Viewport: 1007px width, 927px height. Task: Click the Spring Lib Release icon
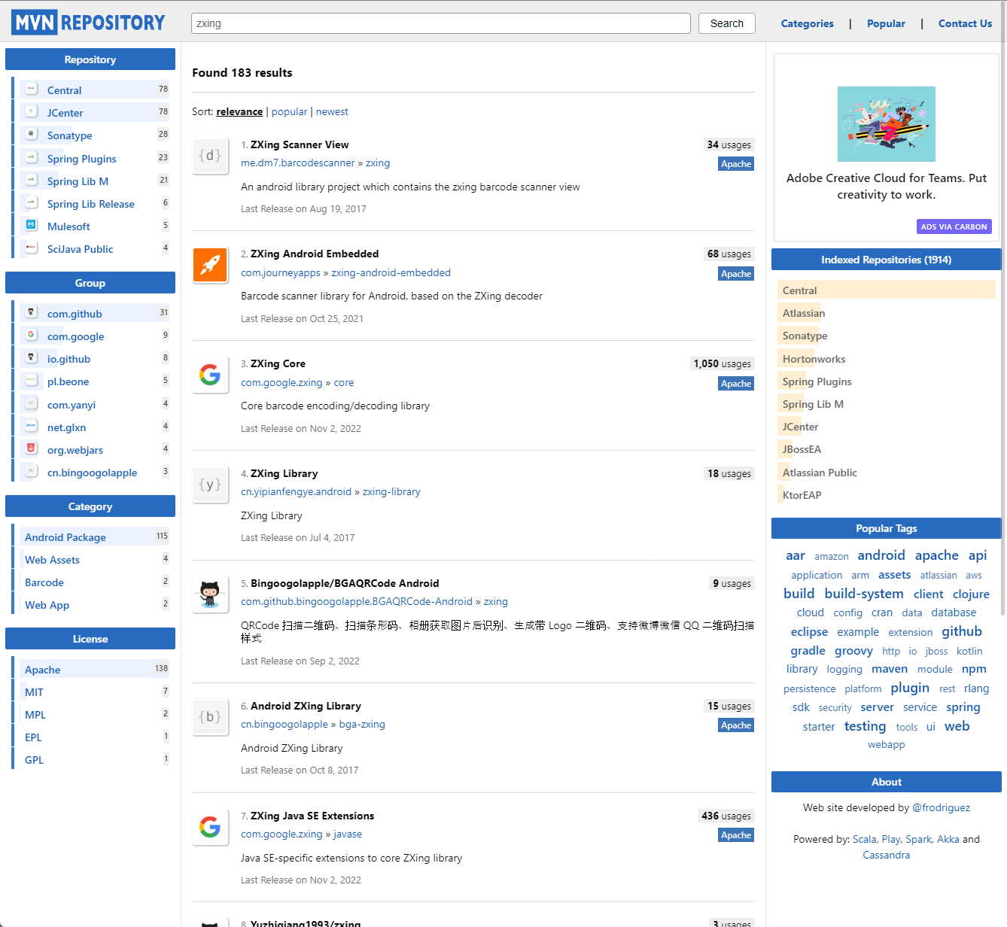coord(32,202)
